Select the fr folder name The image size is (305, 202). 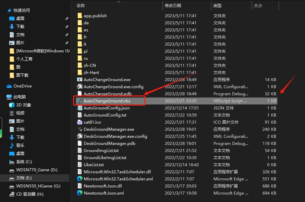pyautogui.click(x=85, y=37)
